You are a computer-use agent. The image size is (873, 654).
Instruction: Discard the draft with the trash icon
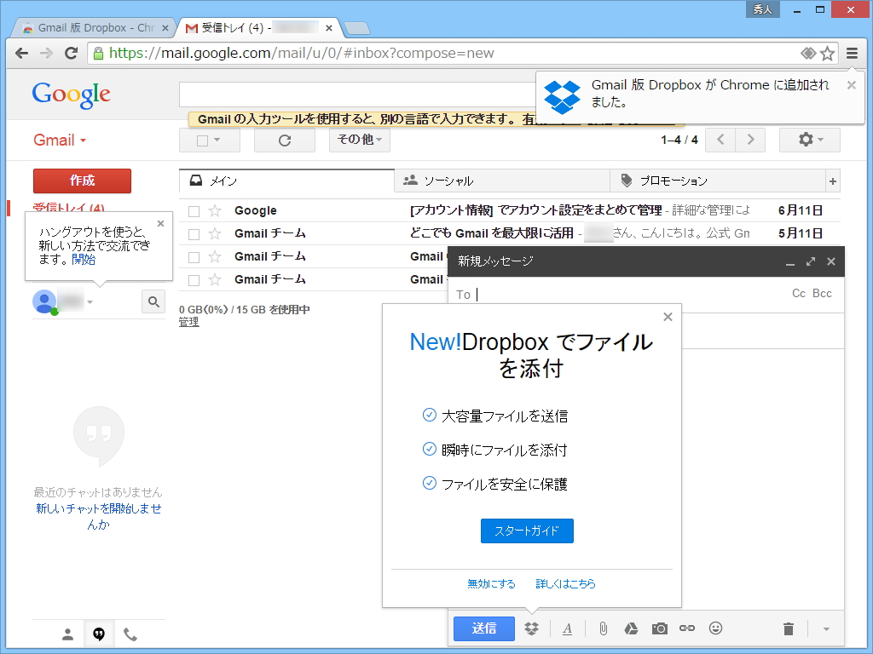[787, 628]
